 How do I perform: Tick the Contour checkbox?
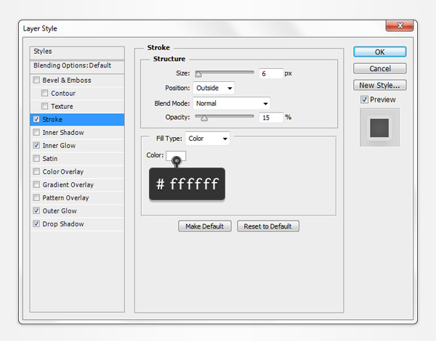(44, 93)
